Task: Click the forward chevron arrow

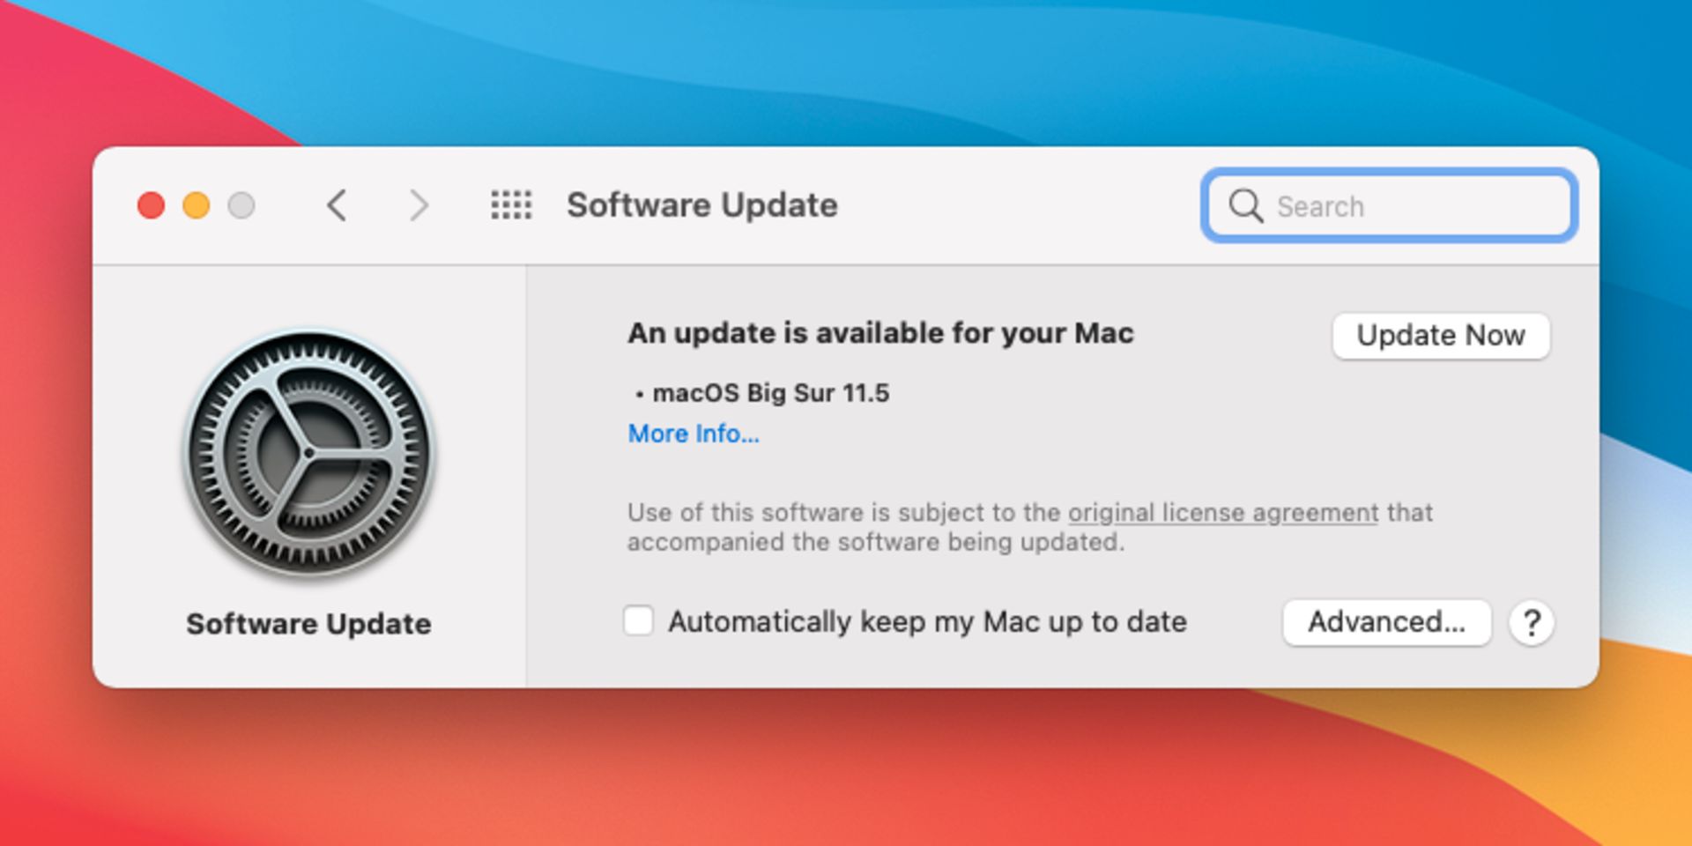Action: tap(419, 205)
